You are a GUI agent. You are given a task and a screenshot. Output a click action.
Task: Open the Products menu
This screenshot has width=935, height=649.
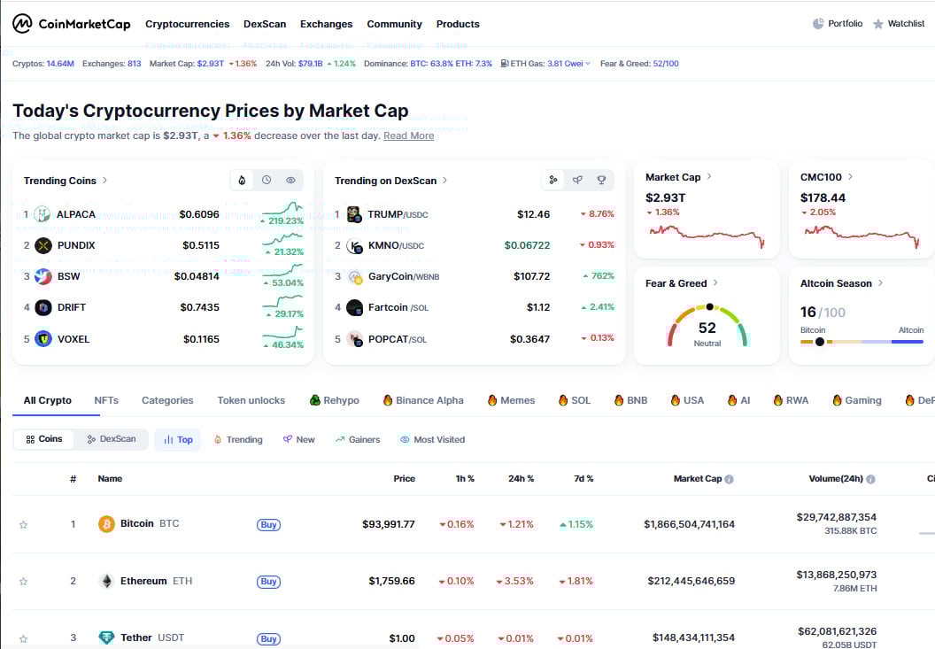(458, 24)
